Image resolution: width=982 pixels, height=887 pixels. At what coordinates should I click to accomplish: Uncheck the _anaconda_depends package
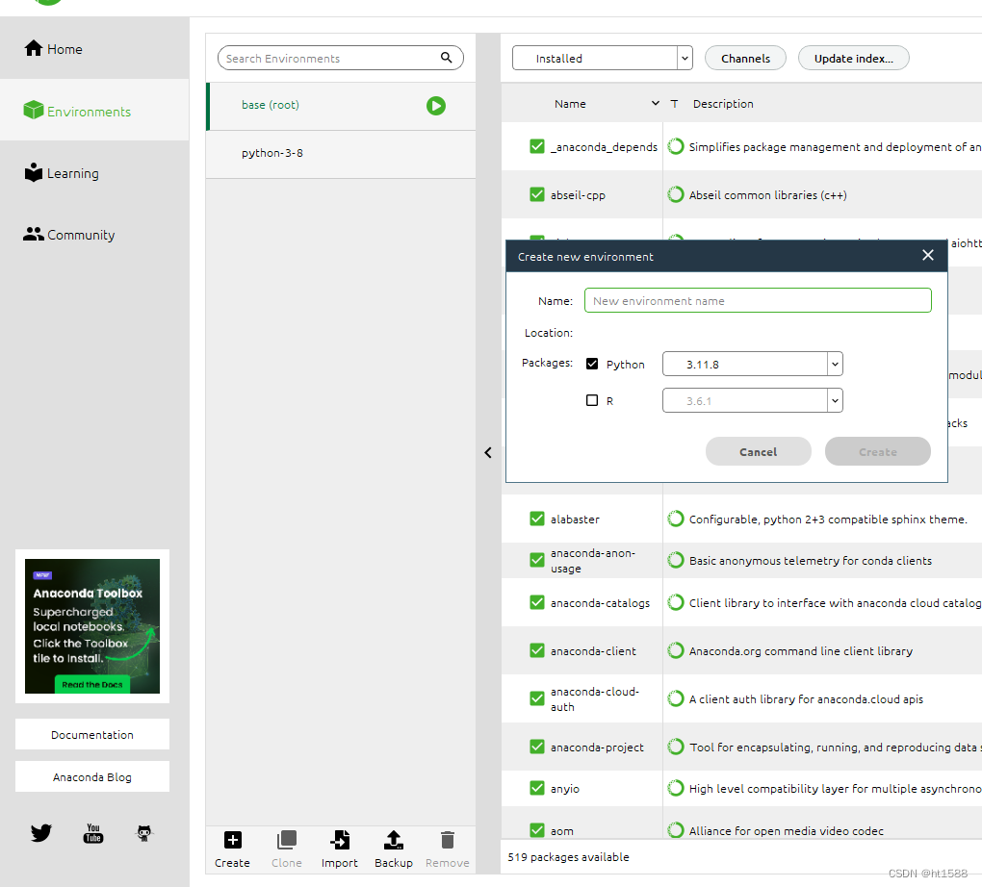point(536,146)
